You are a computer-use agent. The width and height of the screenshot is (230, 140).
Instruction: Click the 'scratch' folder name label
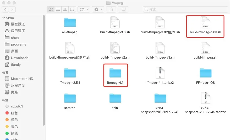70,108
